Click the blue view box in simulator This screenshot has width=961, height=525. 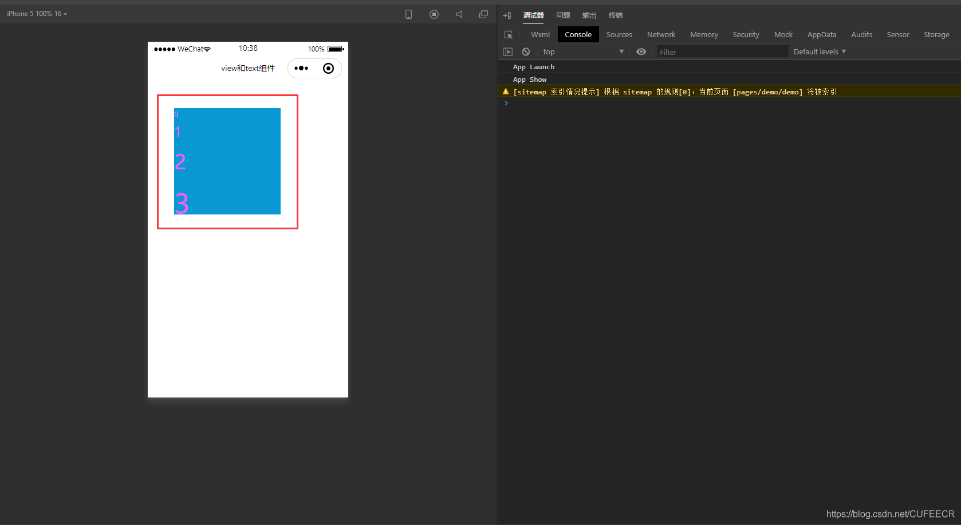point(227,161)
